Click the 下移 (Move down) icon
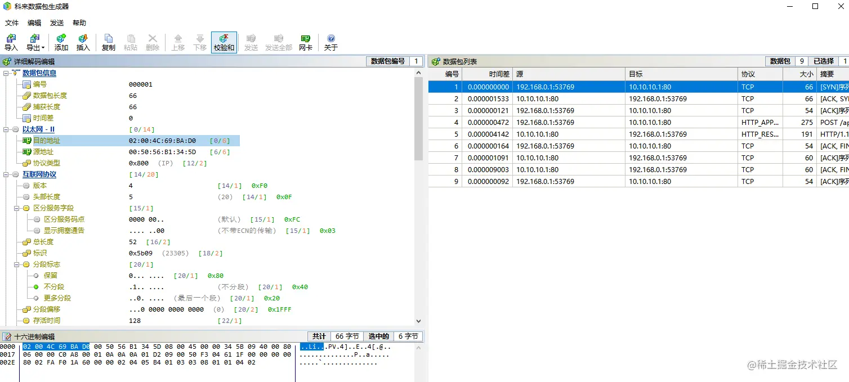 [x=200, y=39]
